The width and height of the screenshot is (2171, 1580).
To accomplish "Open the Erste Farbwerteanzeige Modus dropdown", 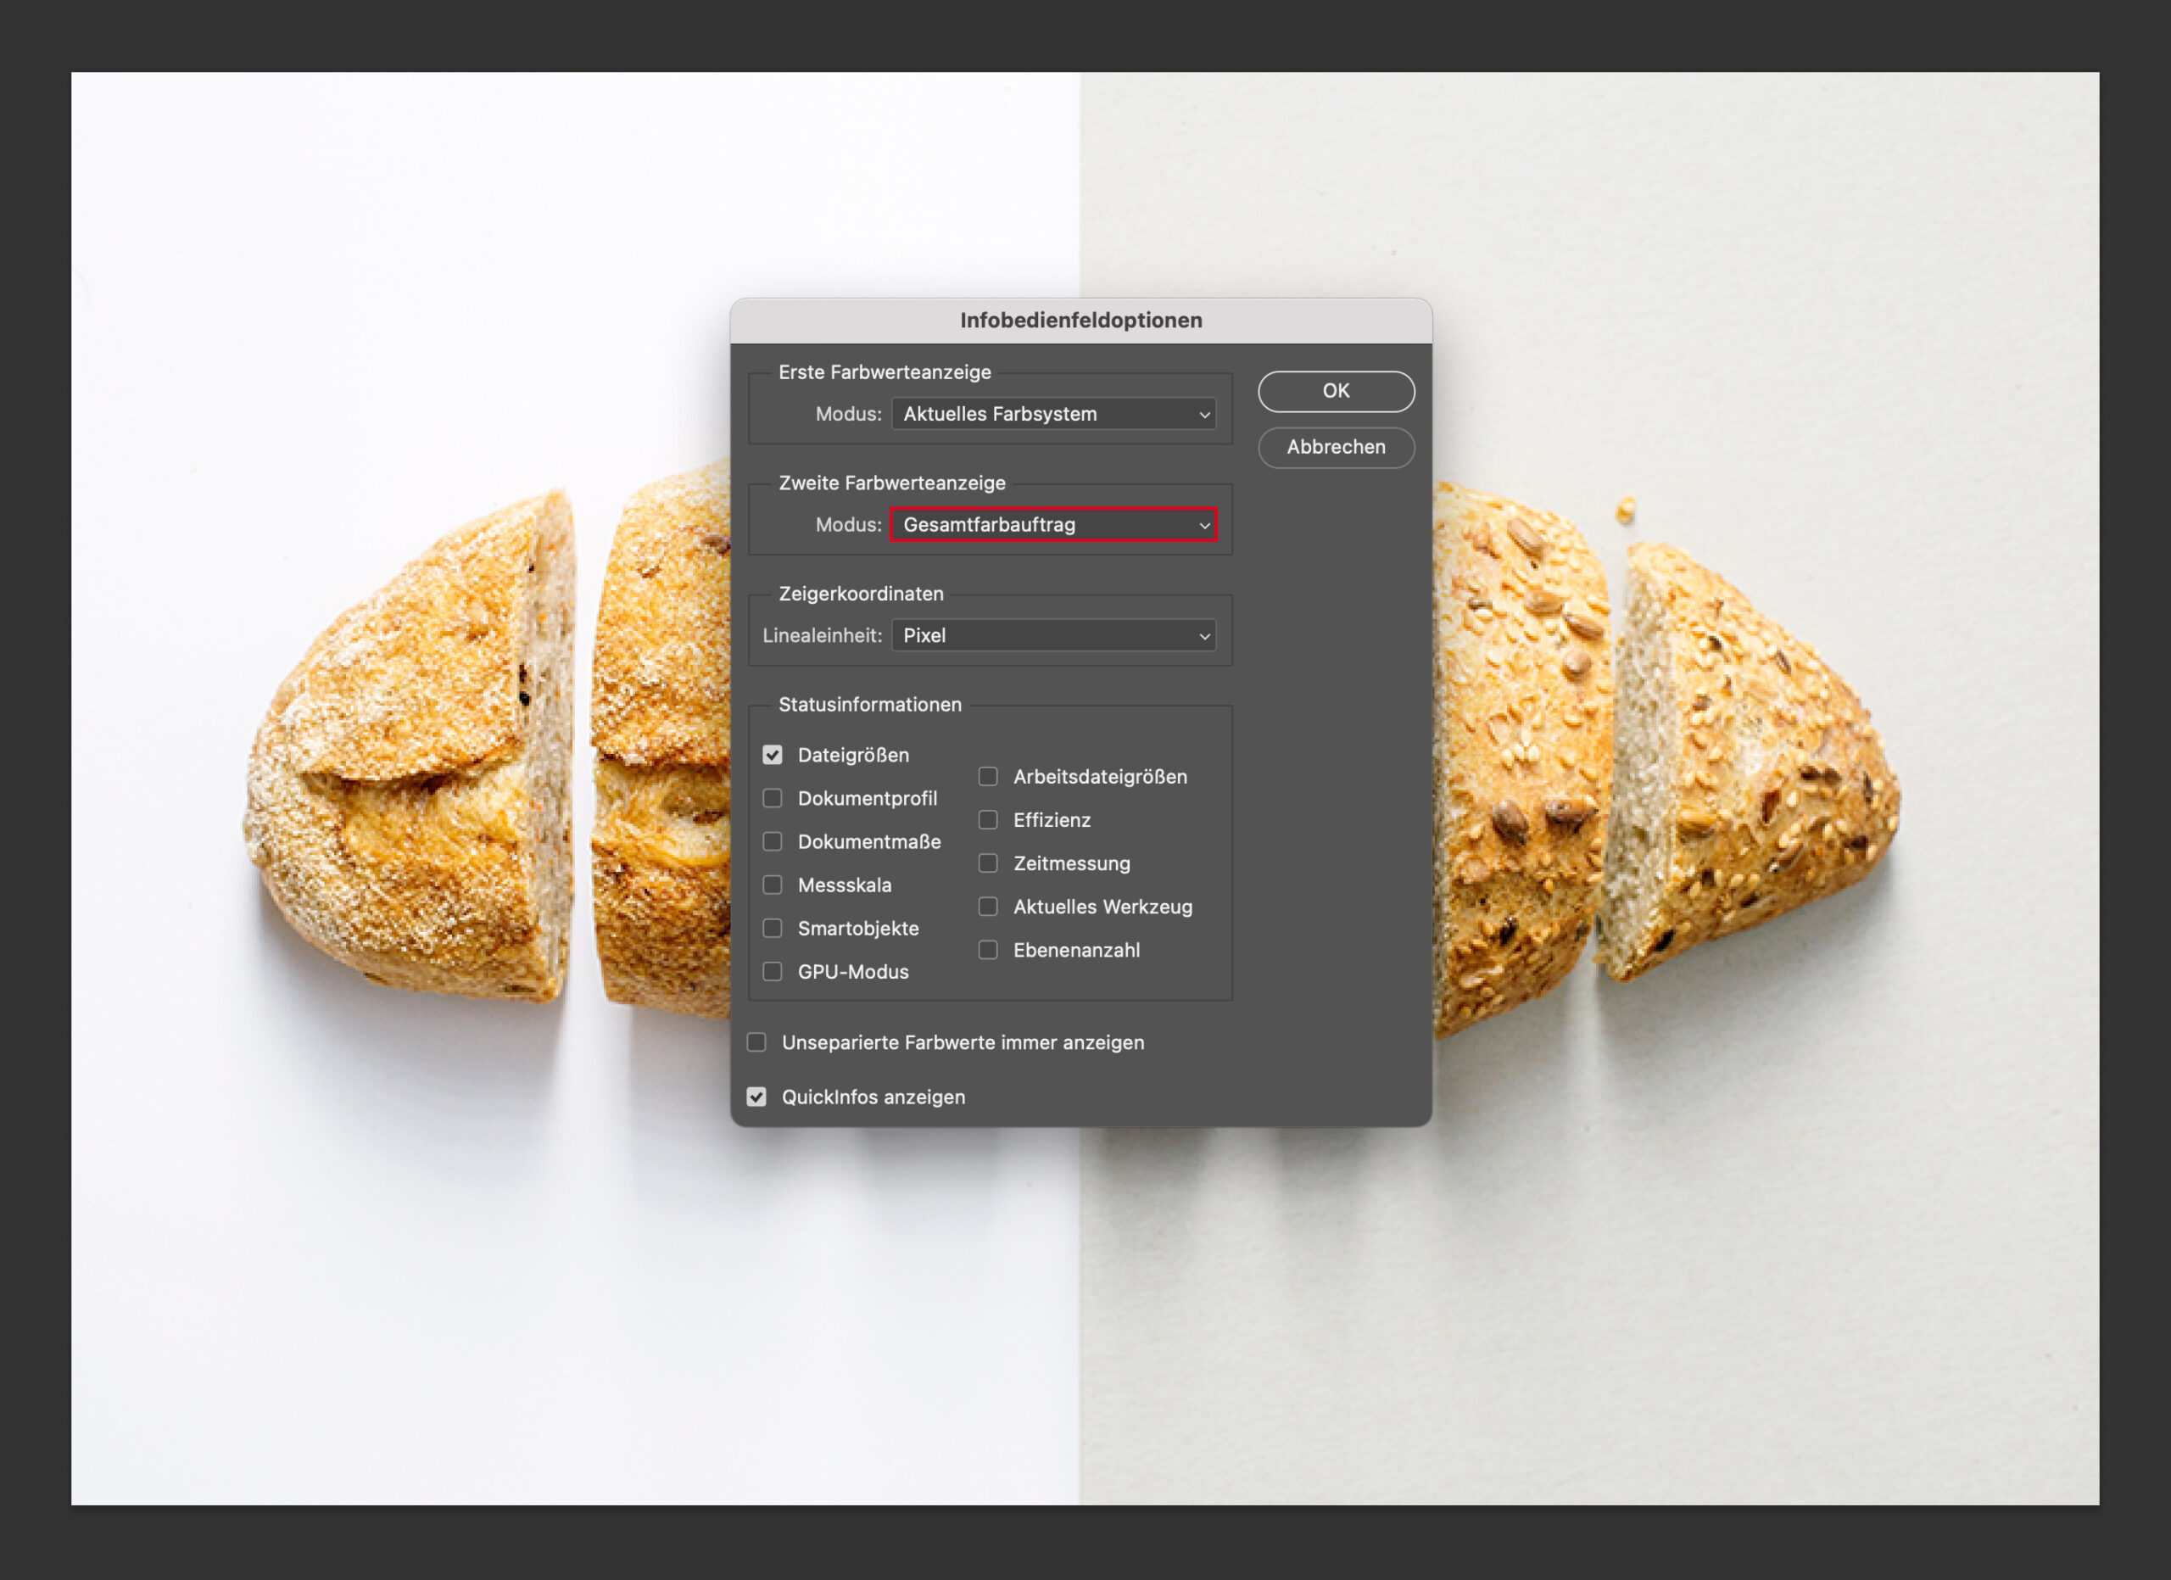I will (1053, 415).
